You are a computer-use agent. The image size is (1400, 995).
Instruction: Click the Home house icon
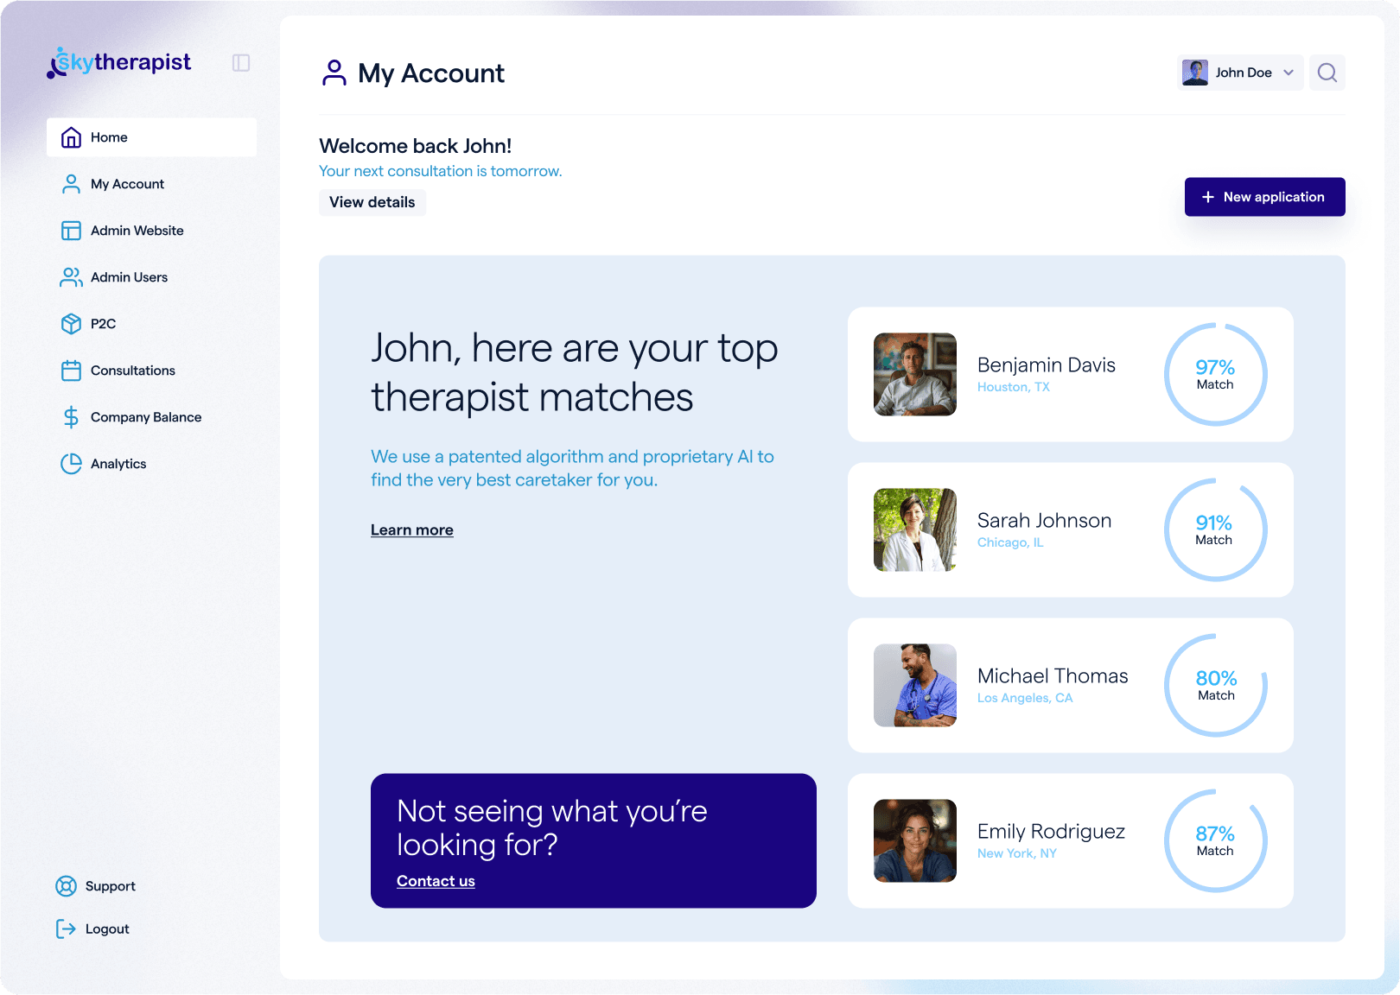click(71, 137)
